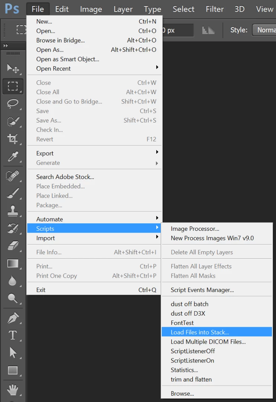The image size is (276, 402).
Task: Open the Type menu
Action: tap(153, 9)
